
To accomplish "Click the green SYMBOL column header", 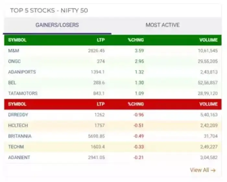I will 17,40.
